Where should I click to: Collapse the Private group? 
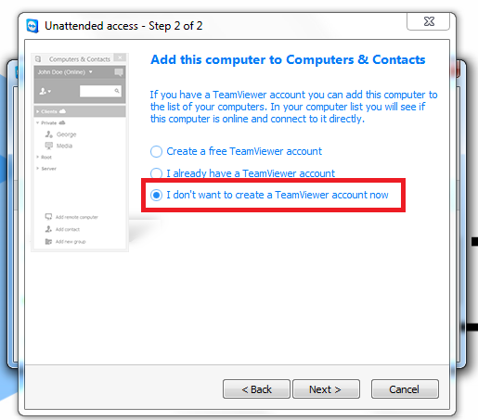pyautogui.click(x=37, y=122)
